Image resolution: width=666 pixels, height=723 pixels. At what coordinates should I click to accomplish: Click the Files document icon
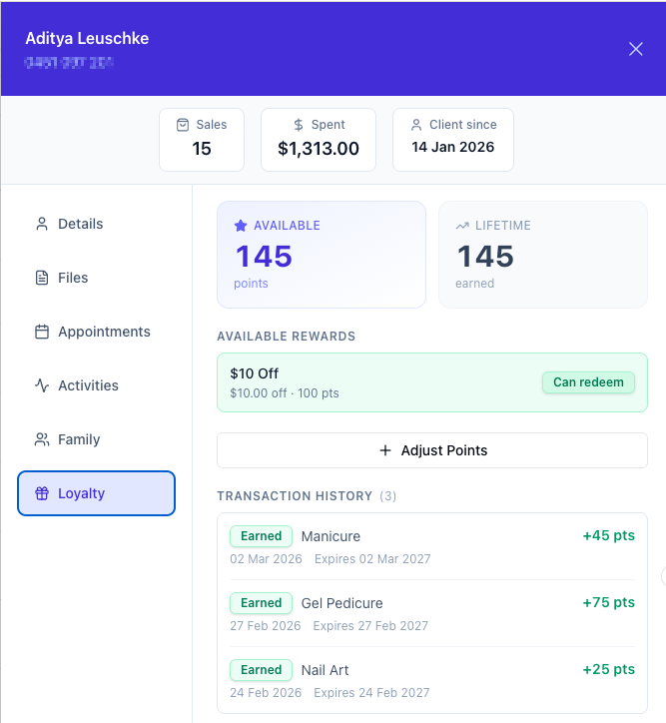click(x=42, y=278)
